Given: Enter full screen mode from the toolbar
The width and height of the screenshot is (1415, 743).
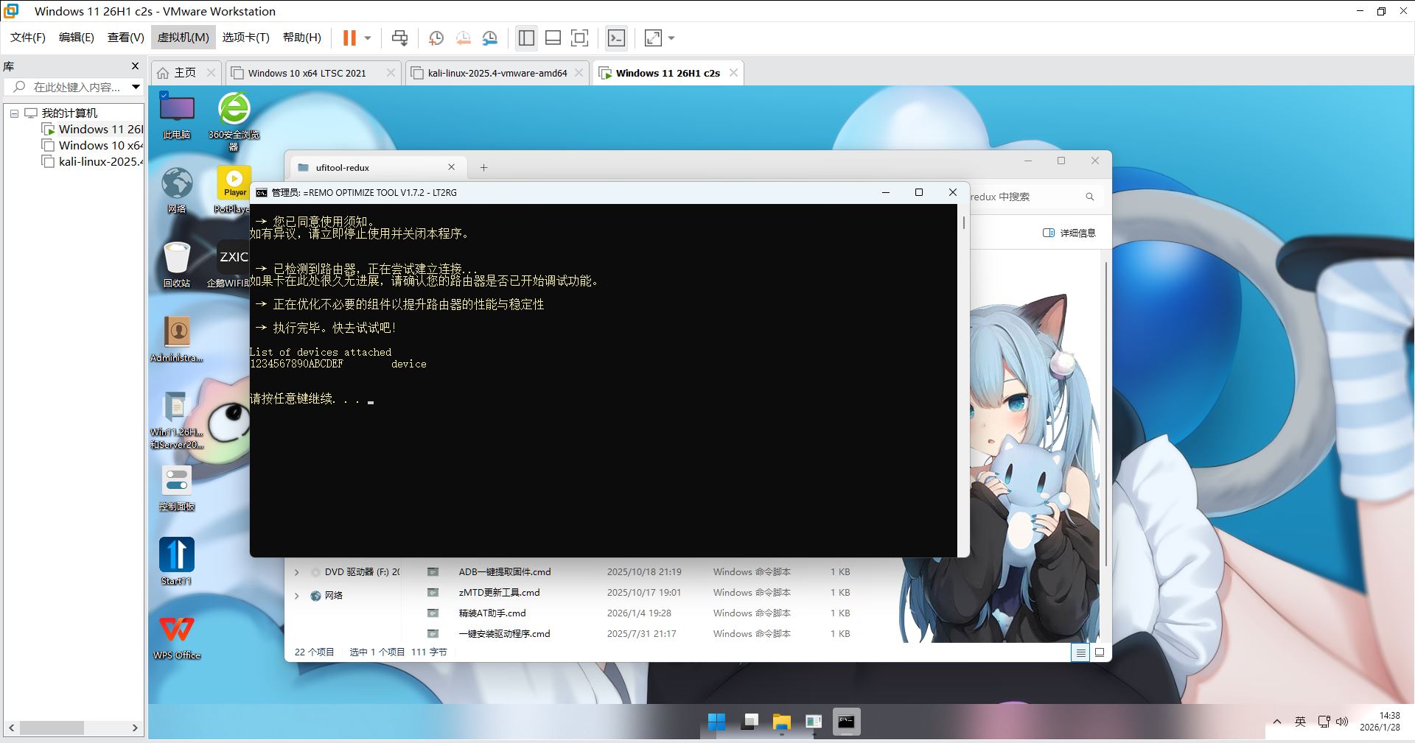Looking at the screenshot, I should (x=580, y=38).
